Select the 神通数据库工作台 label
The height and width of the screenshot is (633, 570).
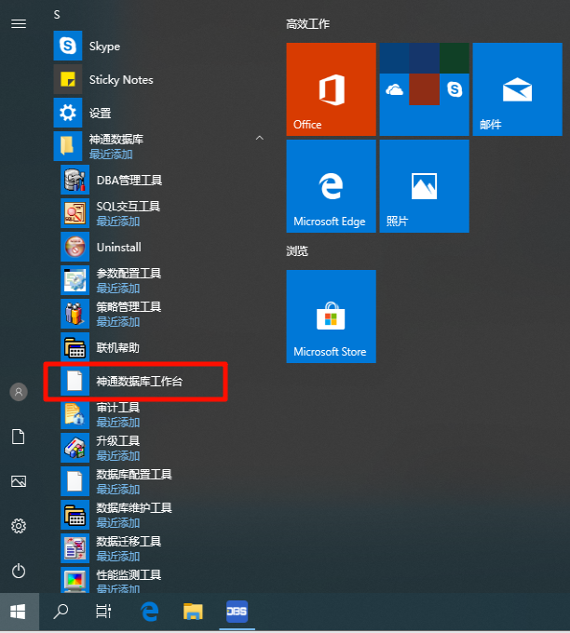coord(140,381)
